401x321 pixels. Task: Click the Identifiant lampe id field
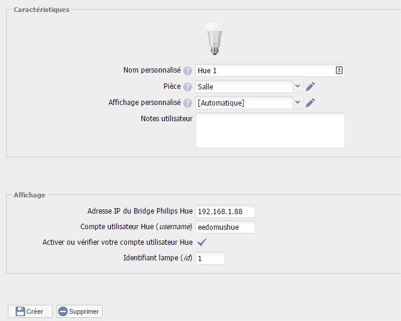point(210,258)
